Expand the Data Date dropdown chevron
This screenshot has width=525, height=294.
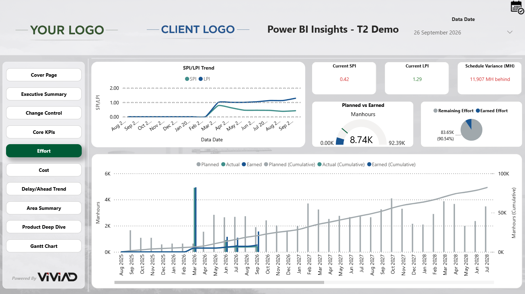[x=509, y=32]
